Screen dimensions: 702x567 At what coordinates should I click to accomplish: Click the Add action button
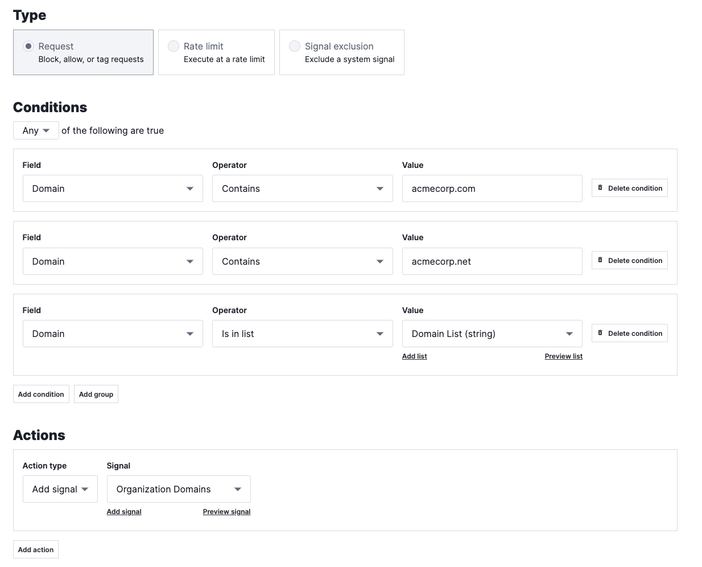[35, 549]
